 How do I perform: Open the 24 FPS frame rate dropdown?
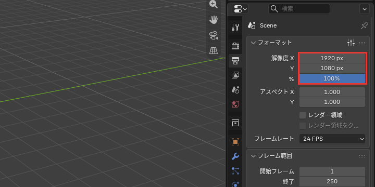pos(332,139)
